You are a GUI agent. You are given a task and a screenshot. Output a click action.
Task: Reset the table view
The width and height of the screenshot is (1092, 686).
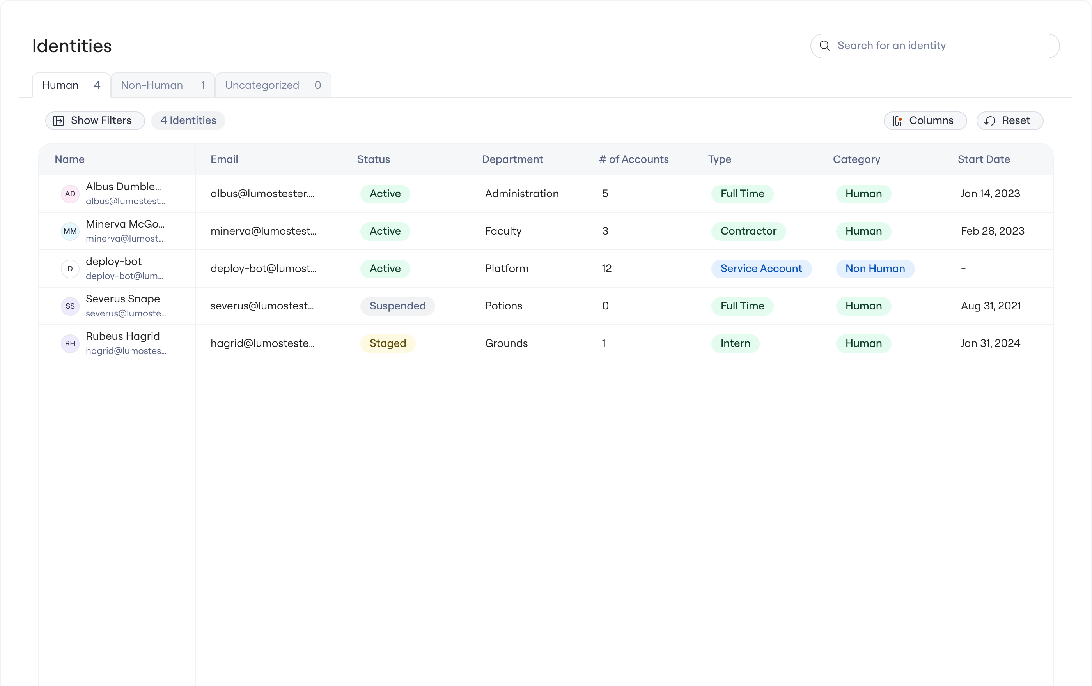pos(1009,120)
